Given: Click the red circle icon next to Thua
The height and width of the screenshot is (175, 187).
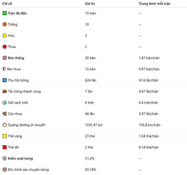Looking at the screenshot, I should point(5,47).
